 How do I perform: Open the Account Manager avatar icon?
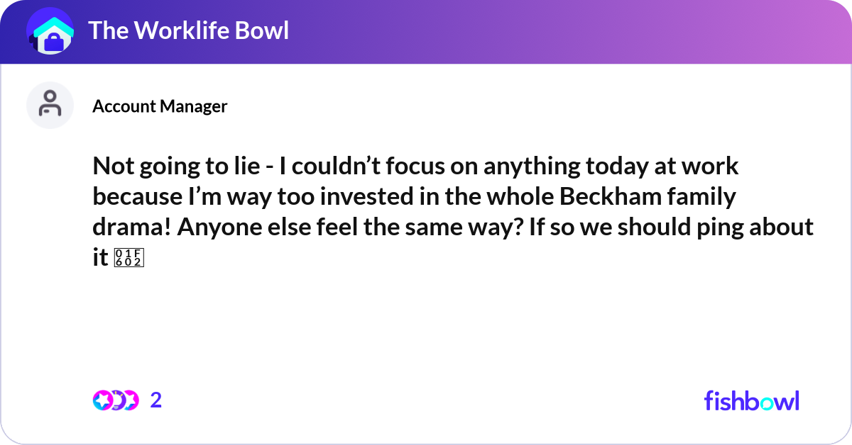pos(50,104)
